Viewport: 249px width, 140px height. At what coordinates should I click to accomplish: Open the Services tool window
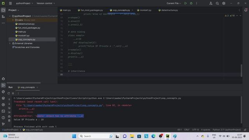pyautogui.click(x=3, y=105)
